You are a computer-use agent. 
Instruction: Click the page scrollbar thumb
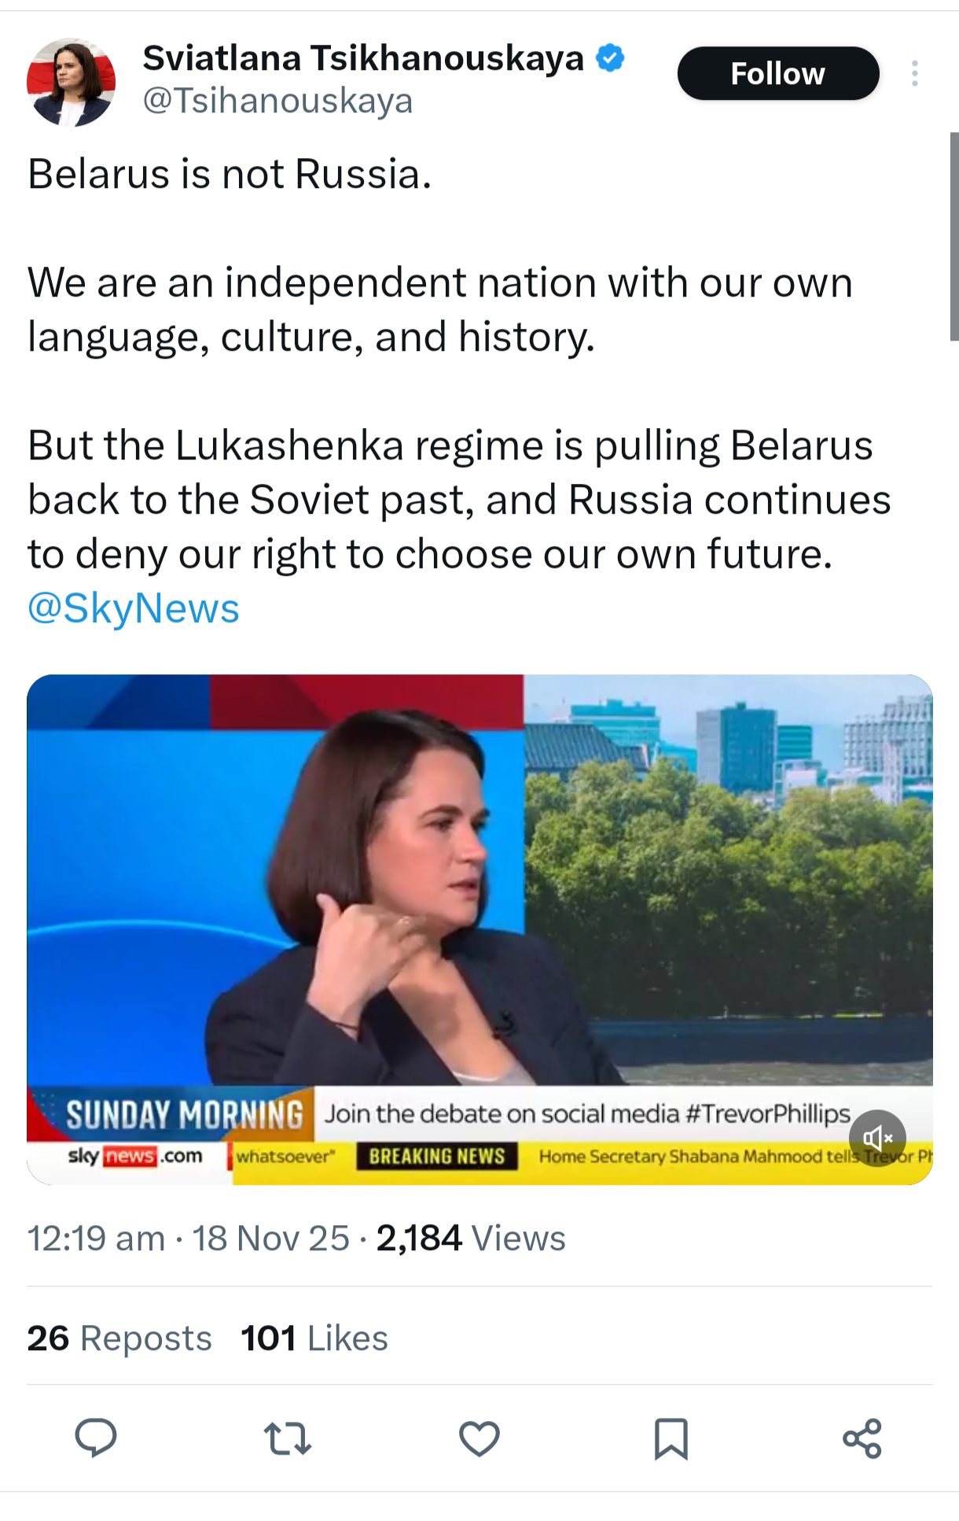[x=953, y=236]
